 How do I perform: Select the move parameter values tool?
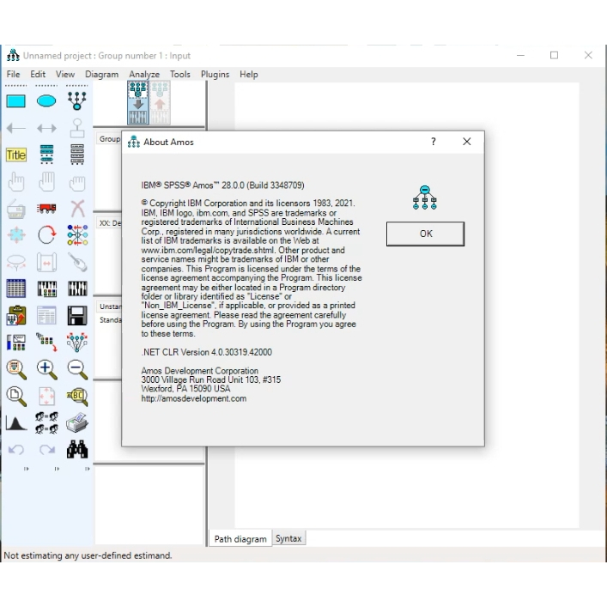pos(15,262)
